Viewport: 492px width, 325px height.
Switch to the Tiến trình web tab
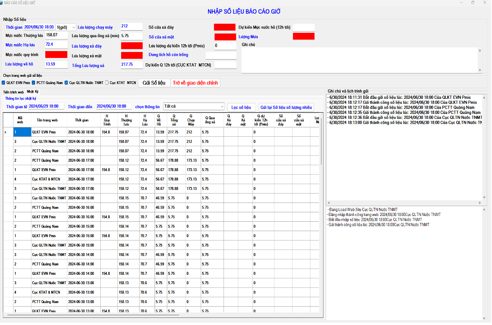[x=13, y=92]
